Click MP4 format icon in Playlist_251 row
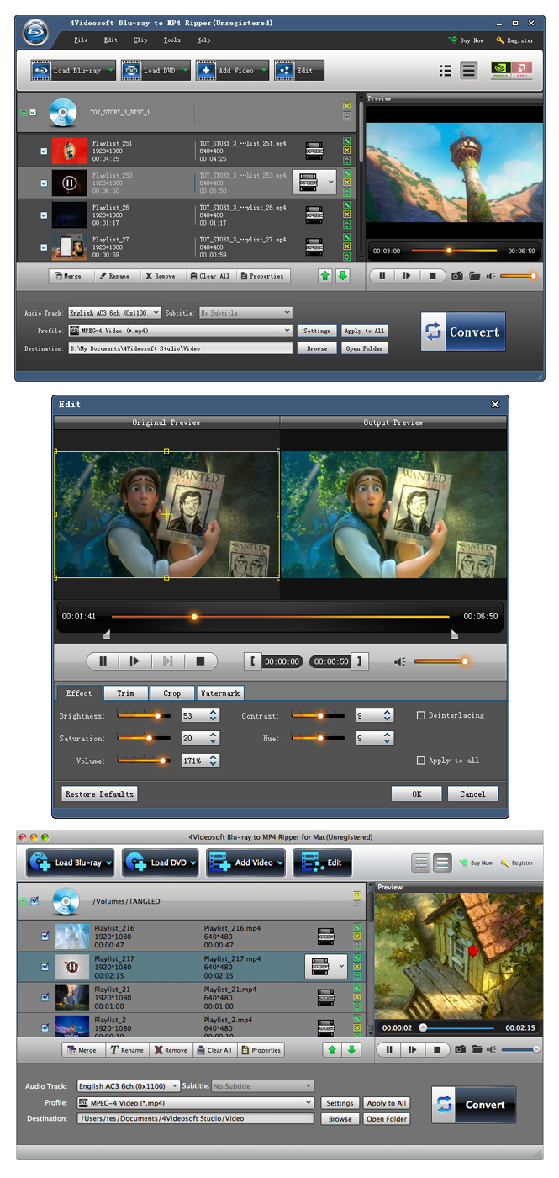 point(314,151)
